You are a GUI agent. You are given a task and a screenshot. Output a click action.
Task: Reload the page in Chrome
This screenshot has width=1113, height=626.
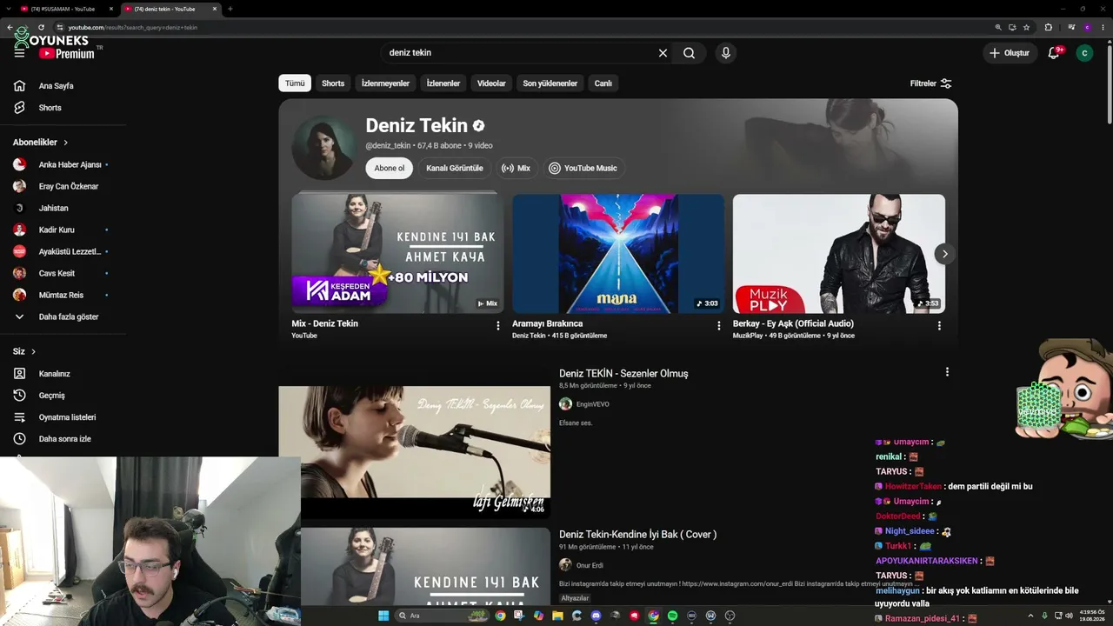(41, 27)
